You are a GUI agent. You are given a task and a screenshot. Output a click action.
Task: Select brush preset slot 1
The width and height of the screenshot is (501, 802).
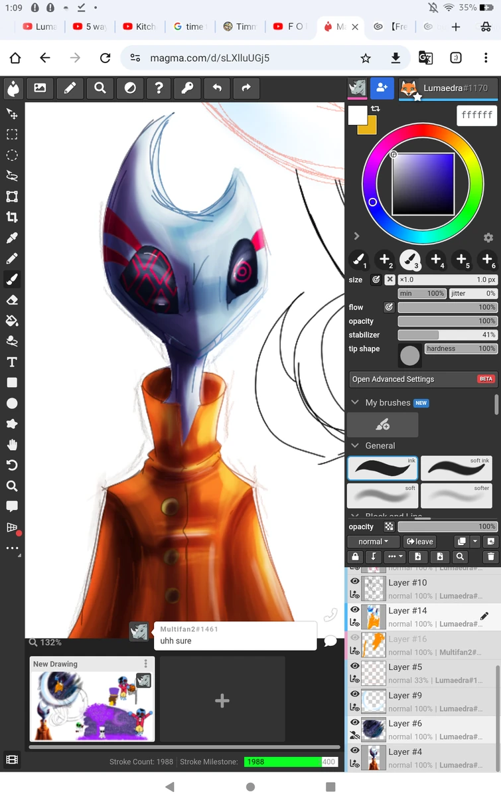pos(359,260)
